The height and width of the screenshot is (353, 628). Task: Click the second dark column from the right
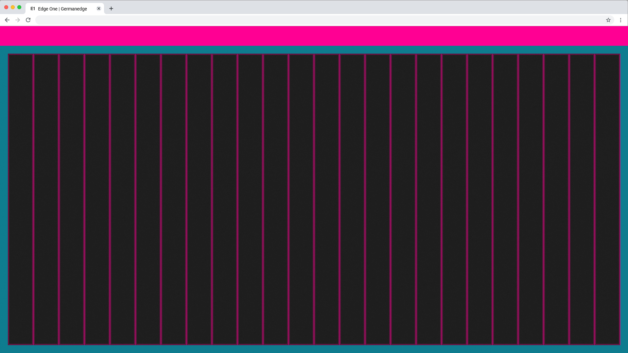click(582, 199)
